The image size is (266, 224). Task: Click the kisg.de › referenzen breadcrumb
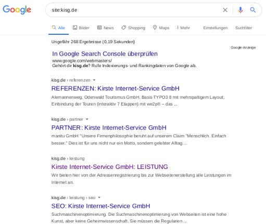point(71,80)
